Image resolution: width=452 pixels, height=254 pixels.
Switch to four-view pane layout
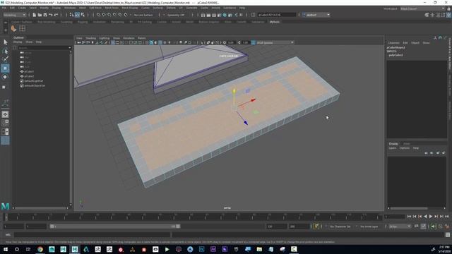click(5, 123)
